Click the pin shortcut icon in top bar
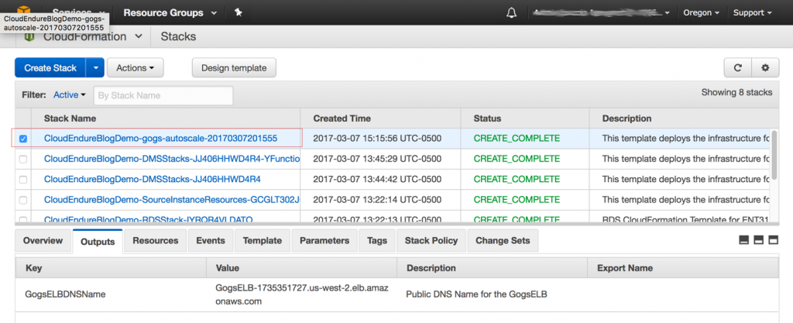793x323 pixels. coord(238,12)
